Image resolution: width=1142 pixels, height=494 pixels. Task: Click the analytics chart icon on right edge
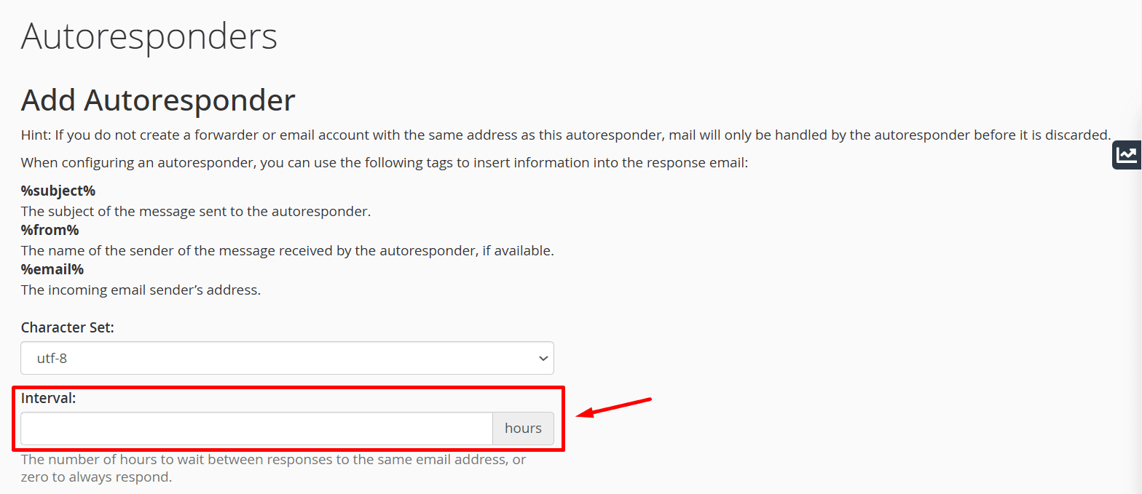tap(1126, 154)
